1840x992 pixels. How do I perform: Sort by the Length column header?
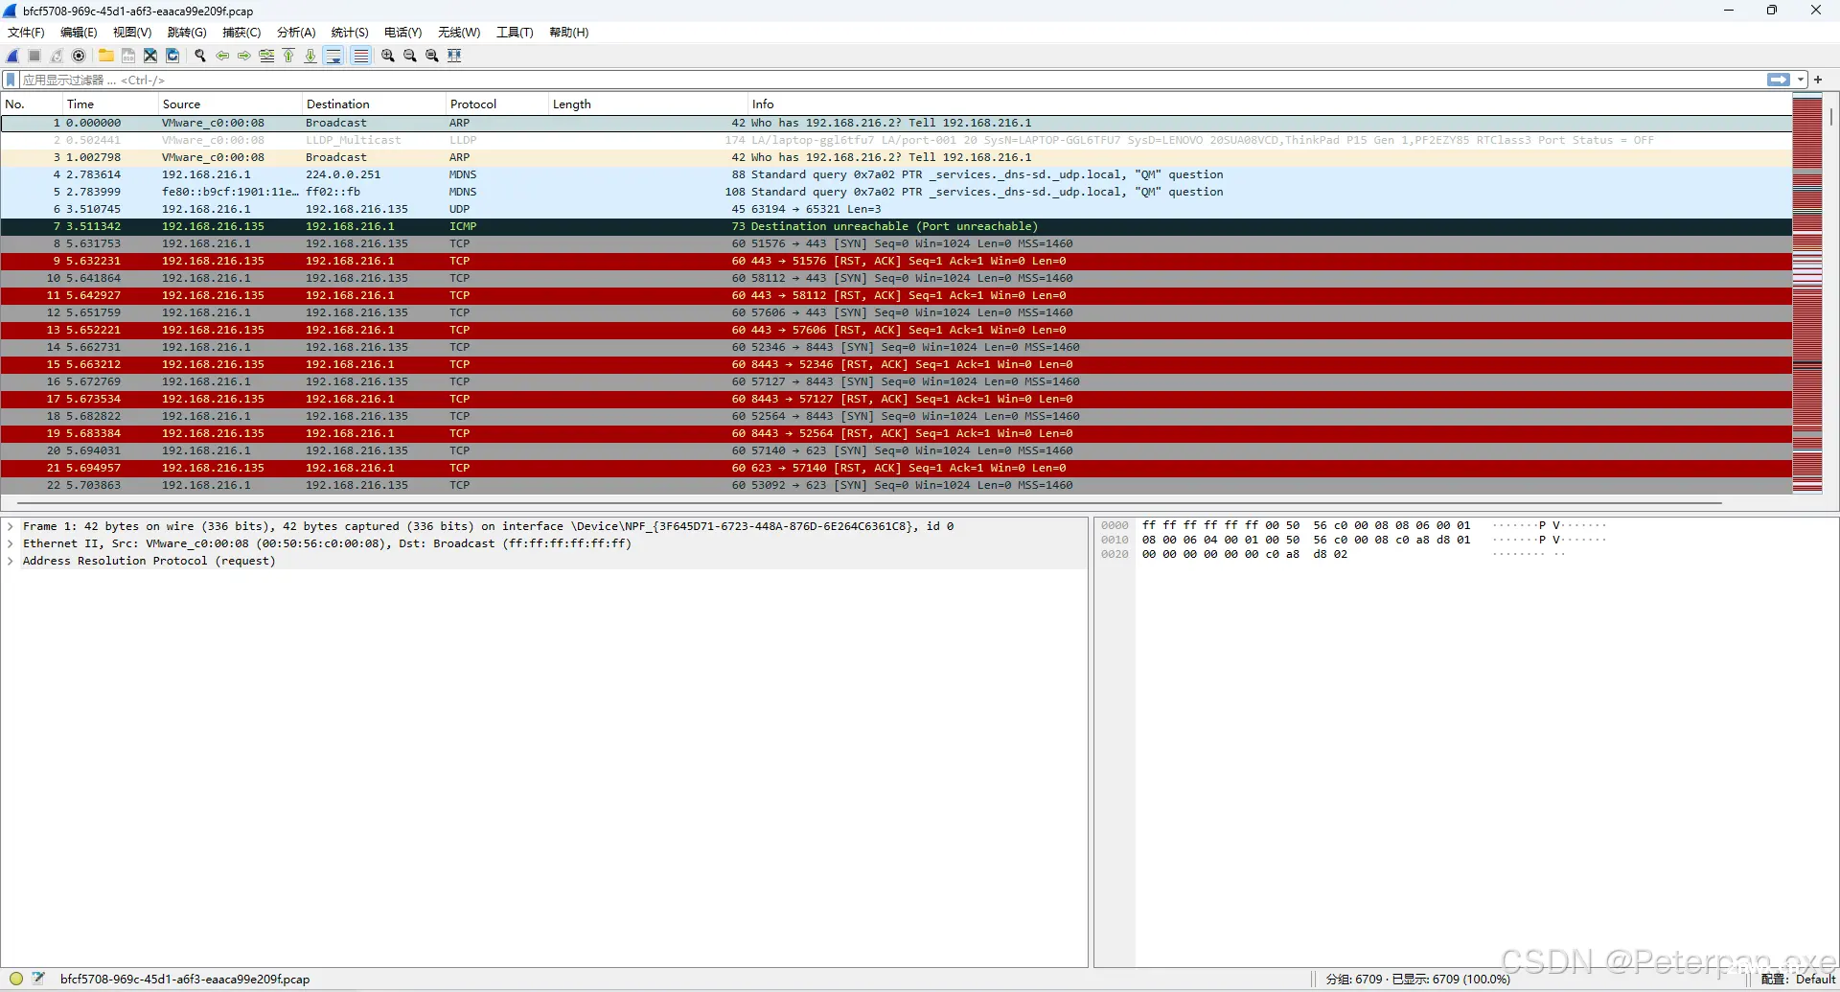tap(647, 104)
